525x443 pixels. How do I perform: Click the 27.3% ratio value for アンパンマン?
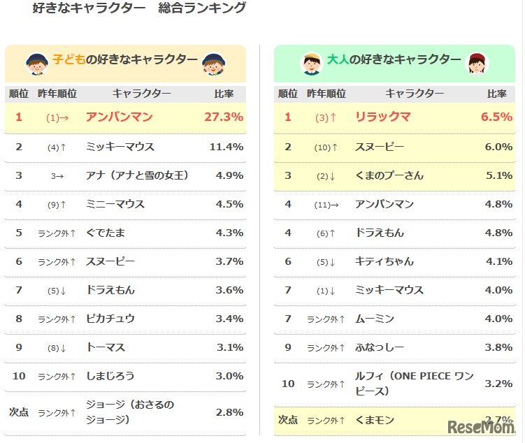223,117
